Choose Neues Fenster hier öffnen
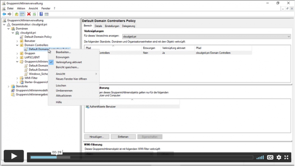 pos(74,79)
